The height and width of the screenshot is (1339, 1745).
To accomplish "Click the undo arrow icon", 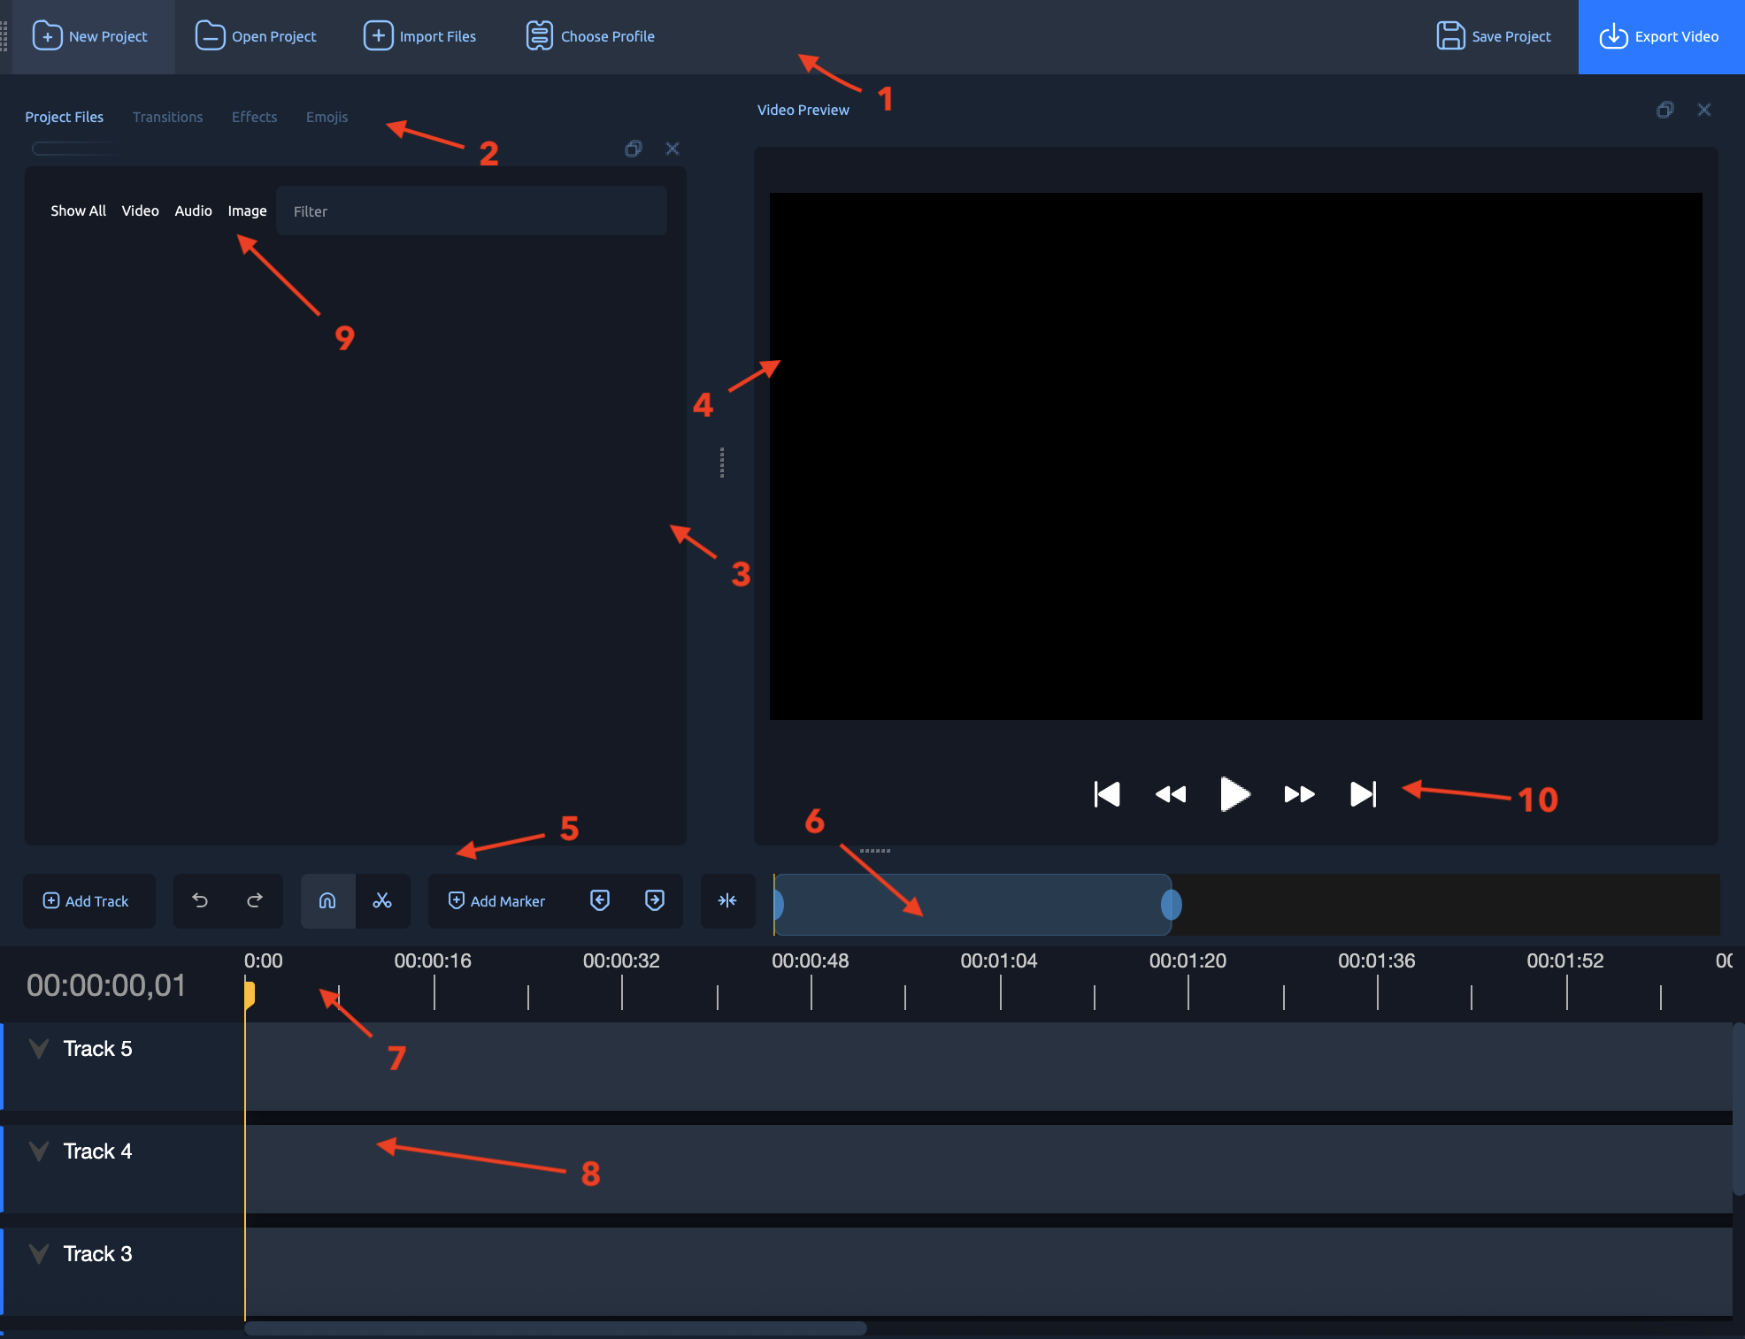I will click(x=200, y=900).
